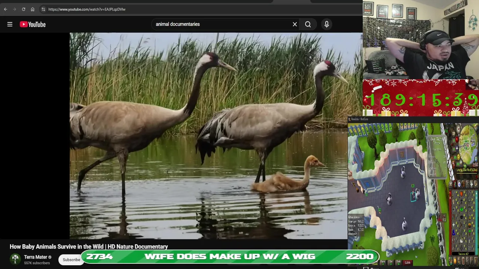The height and width of the screenshot is (269, 479).
Task: Subscribe to Terra Mater
Action: (x=71, y=260)
